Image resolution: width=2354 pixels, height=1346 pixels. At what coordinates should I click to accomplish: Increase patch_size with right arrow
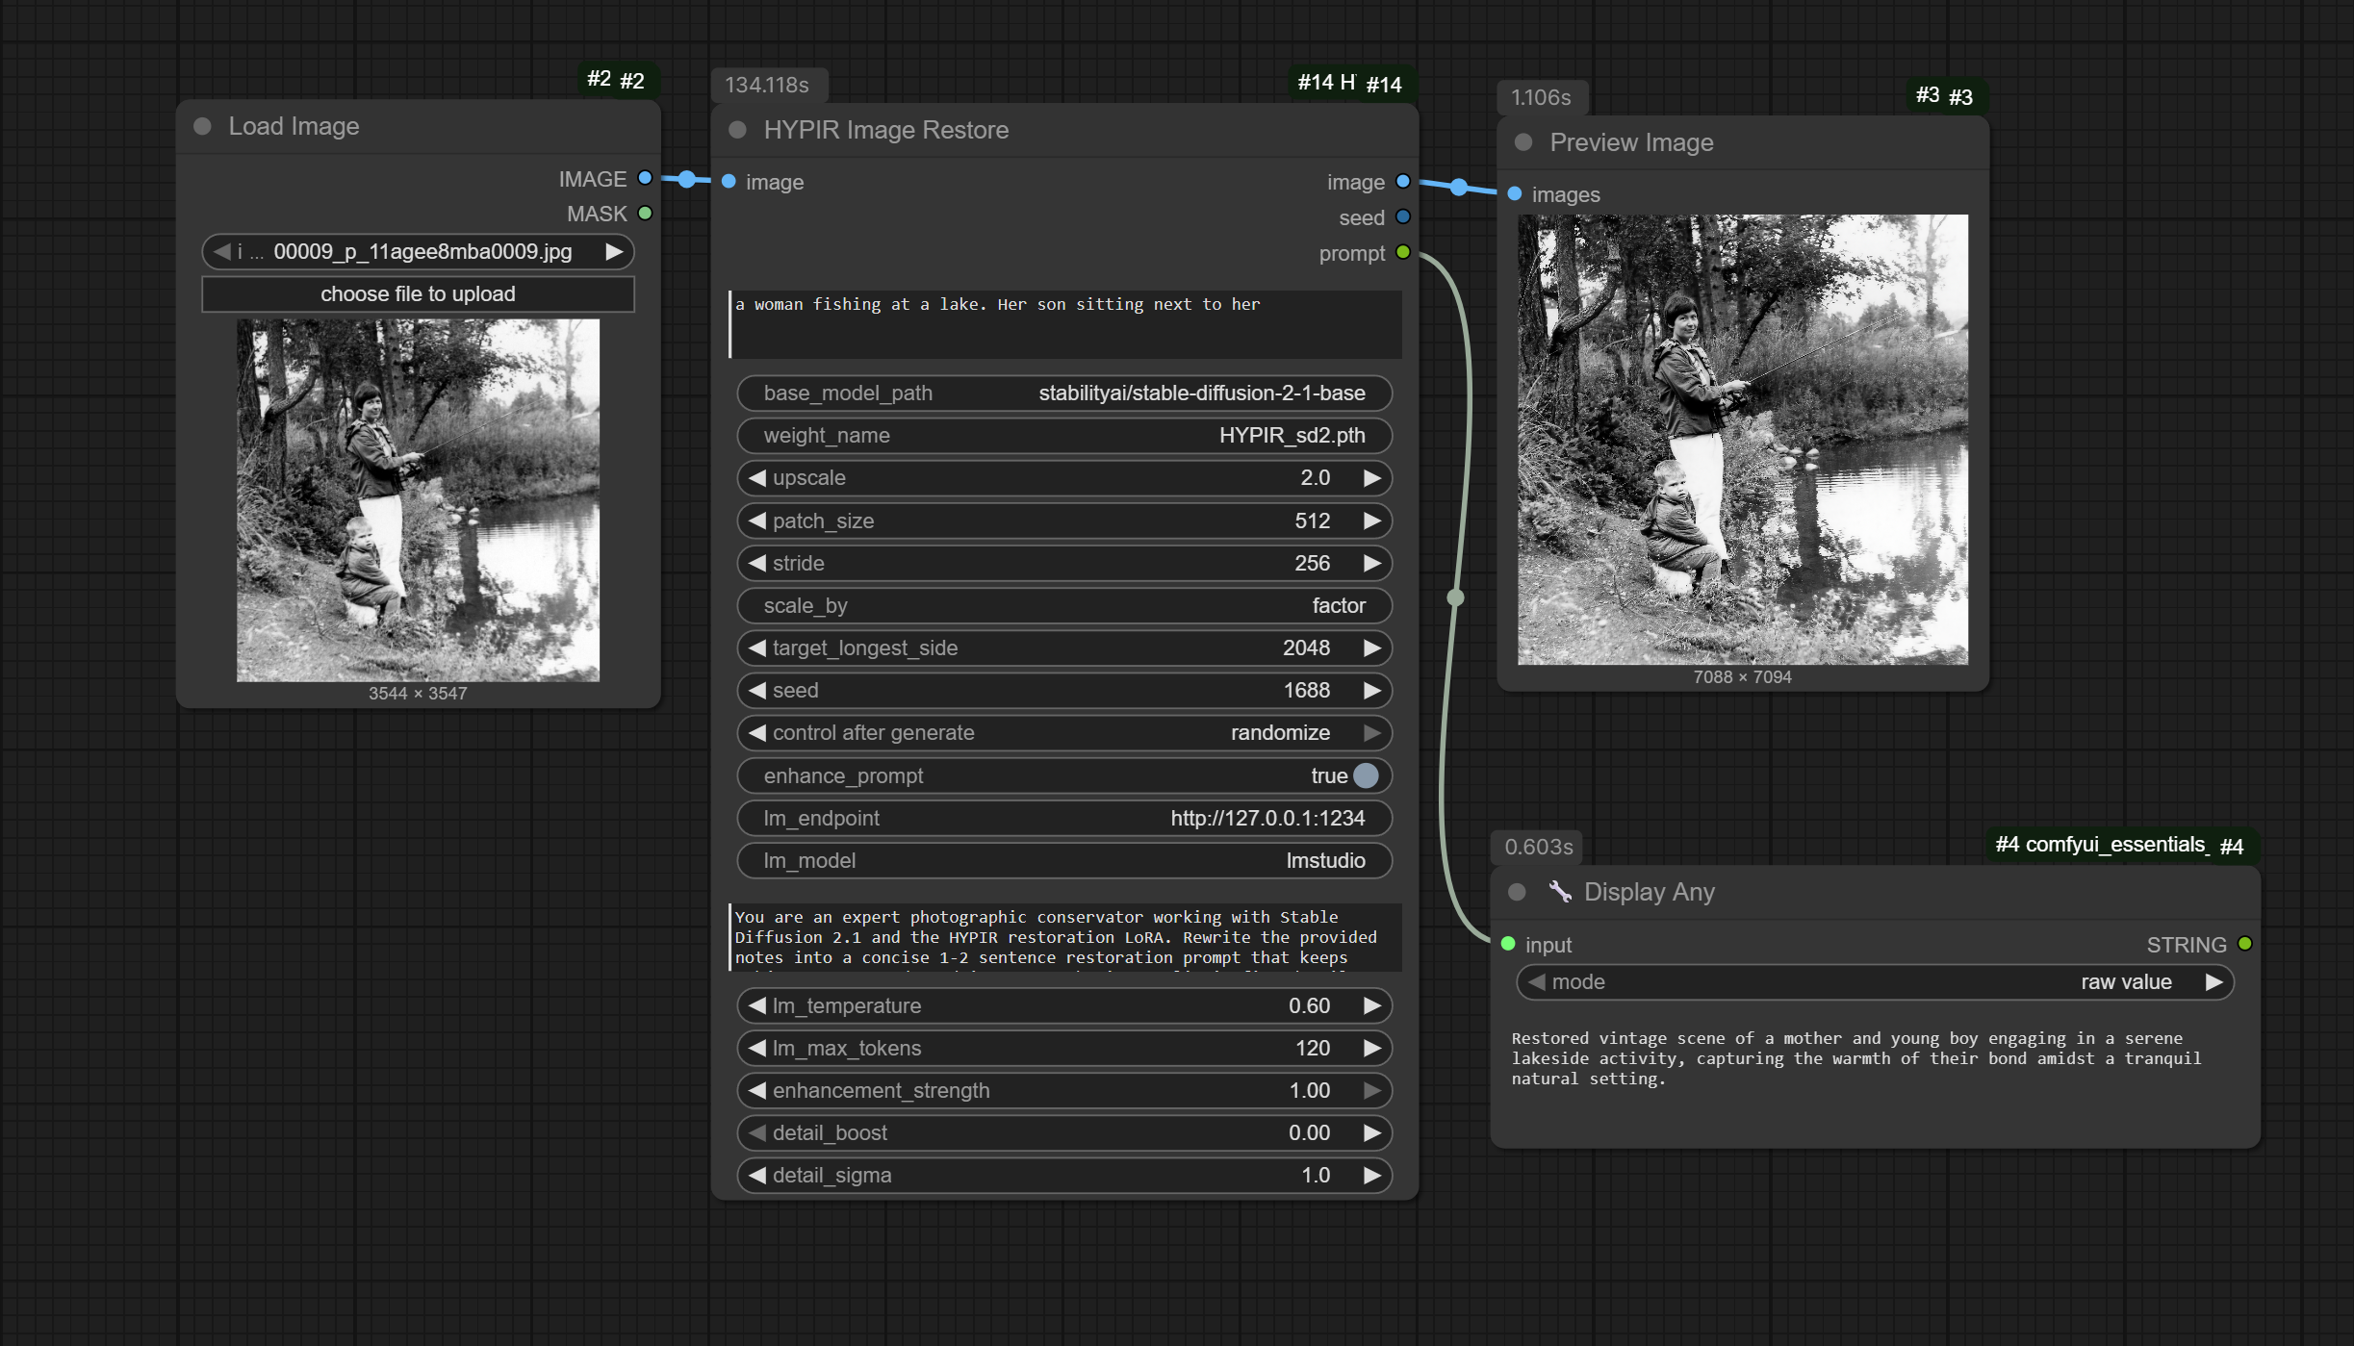1372,521
